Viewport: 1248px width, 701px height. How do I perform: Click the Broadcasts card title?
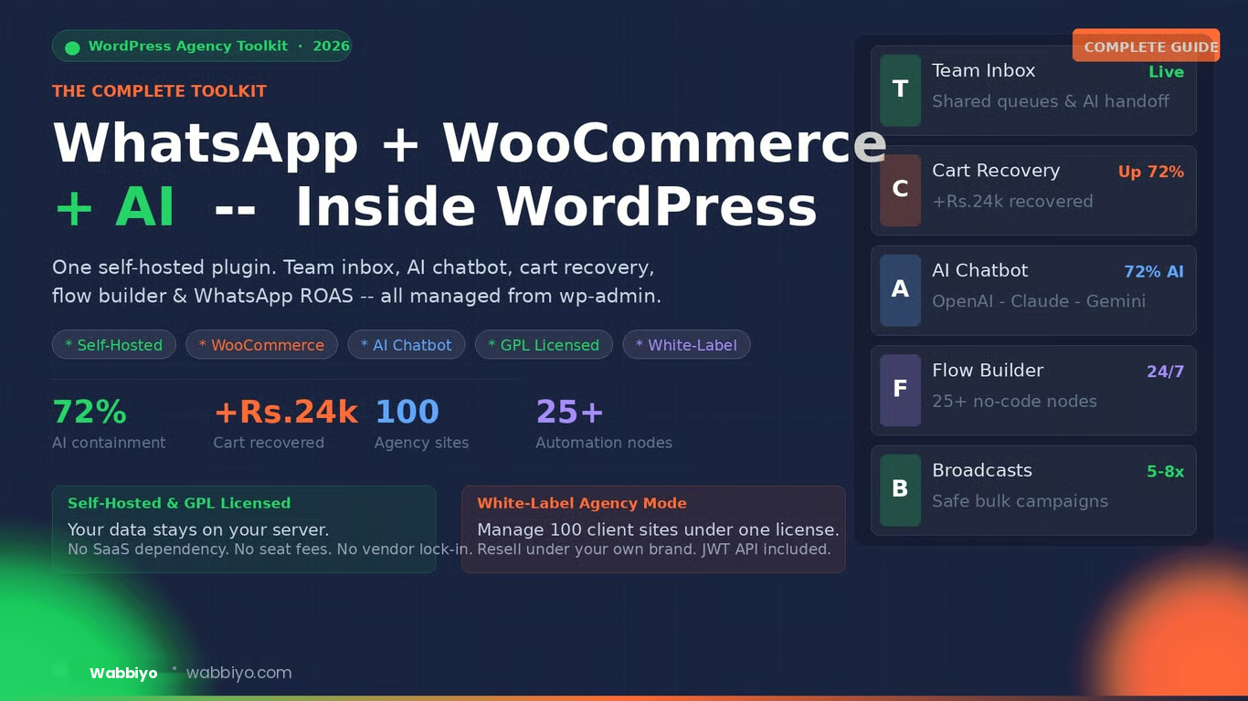click(982, 470)
